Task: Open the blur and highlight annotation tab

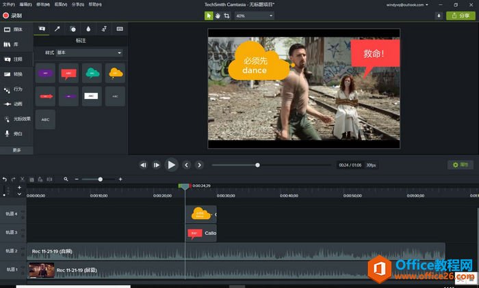Action: (89, 29)
